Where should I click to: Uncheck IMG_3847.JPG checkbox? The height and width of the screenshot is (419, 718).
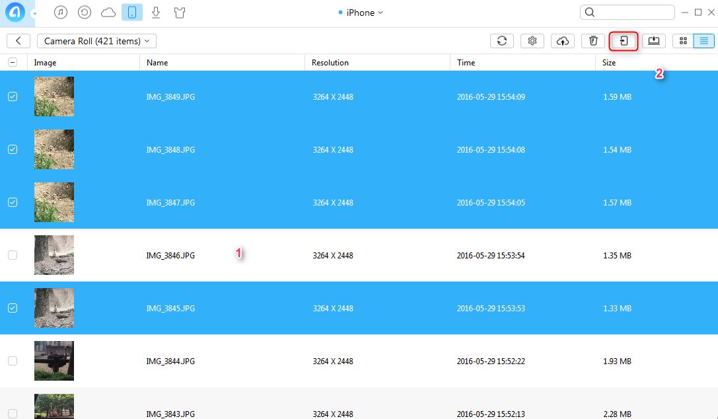(x=13, y=202)
